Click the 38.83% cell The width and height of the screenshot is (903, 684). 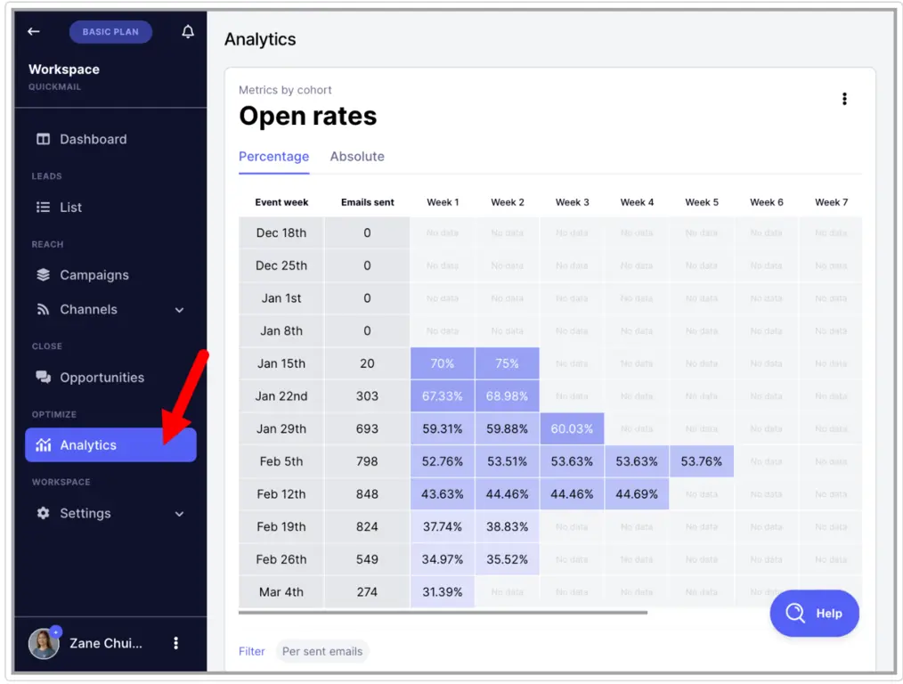[508, 527]
